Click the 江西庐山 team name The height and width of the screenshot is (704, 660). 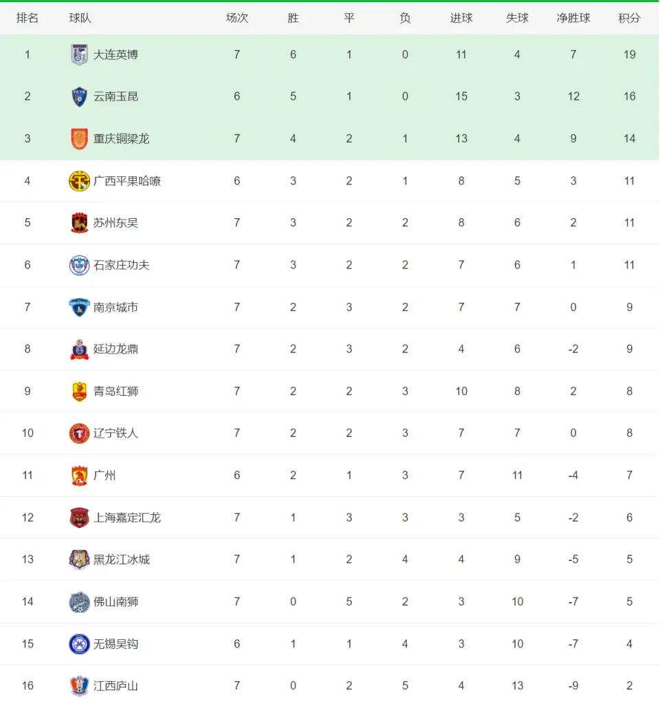pyautogui.click(x=115, y=686)
